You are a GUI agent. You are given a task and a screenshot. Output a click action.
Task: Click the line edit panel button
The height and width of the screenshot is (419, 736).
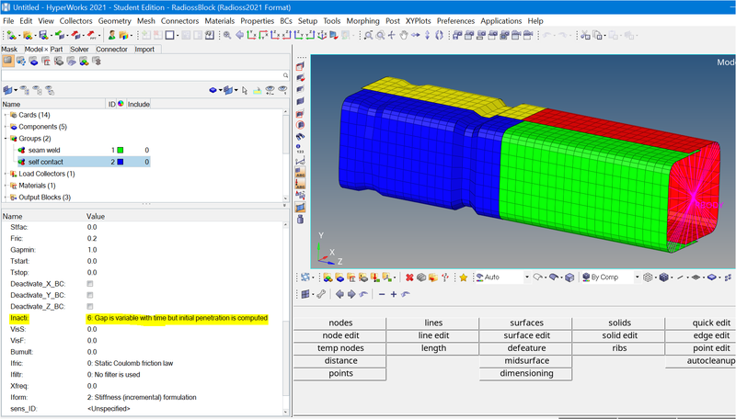point(433,335)
